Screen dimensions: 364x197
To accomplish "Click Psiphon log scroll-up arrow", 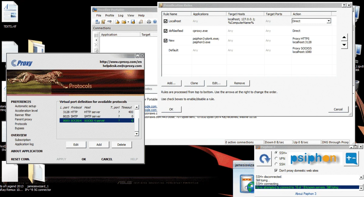I will tap(361, 177).
